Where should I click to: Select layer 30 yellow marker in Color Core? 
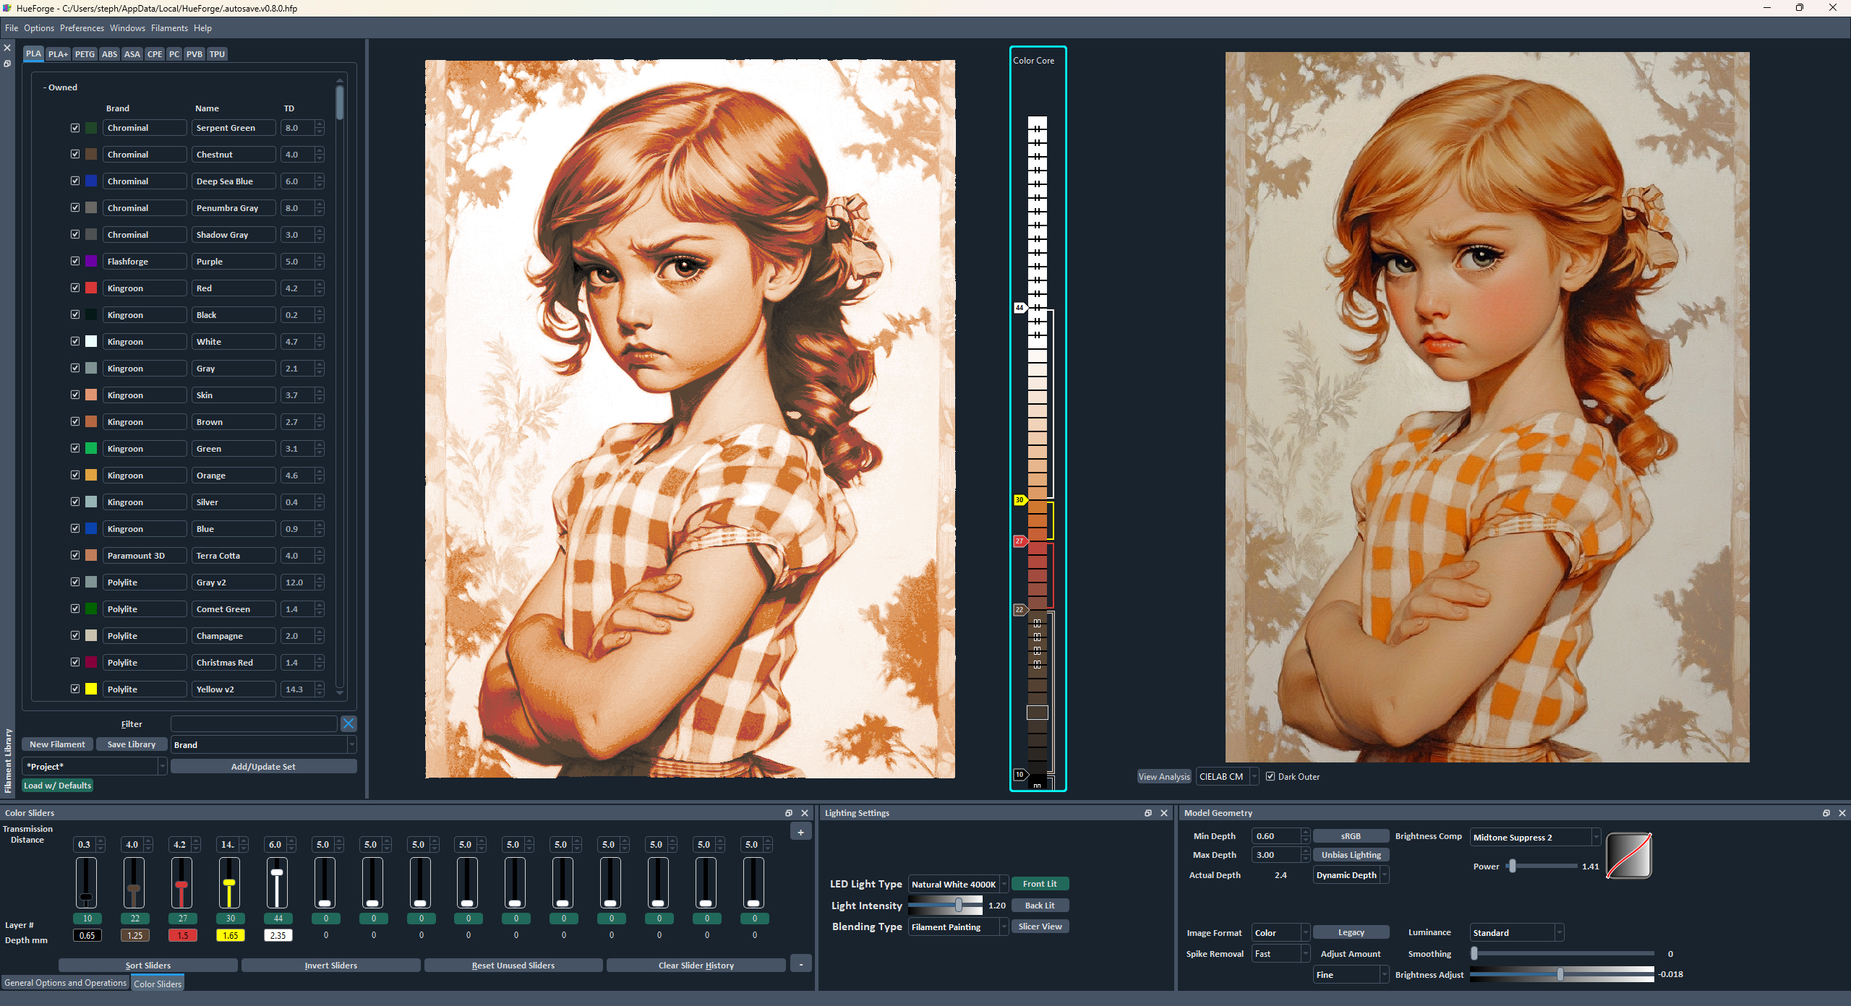coord(1019,500)
